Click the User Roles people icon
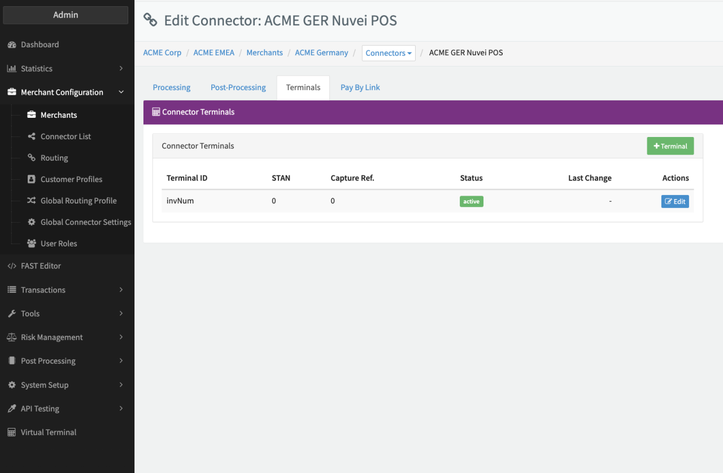 (x=32, y=244)
